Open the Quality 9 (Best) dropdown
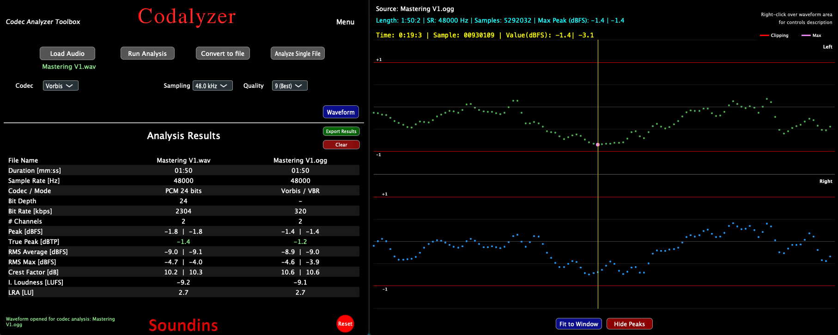 click(290, 86)
